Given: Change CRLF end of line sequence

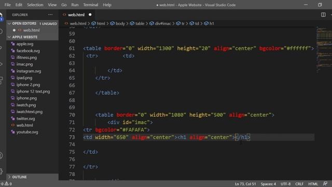Looking at the screenshot, I should [x=299, y=184].
